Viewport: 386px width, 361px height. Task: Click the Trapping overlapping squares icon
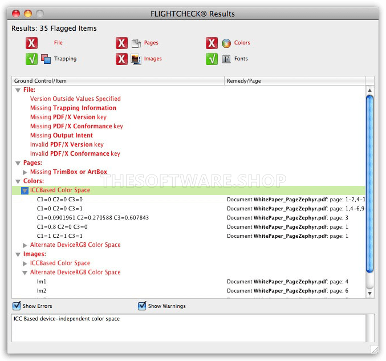[x=46, y=59]
